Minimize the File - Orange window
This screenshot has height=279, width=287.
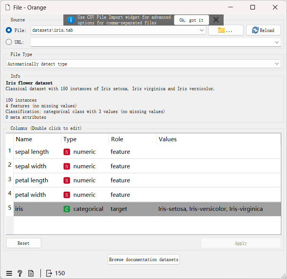[231, 7]
